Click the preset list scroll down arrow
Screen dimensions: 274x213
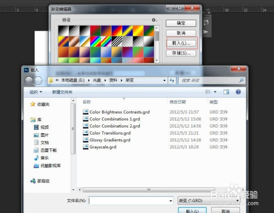tap(157, 60)
